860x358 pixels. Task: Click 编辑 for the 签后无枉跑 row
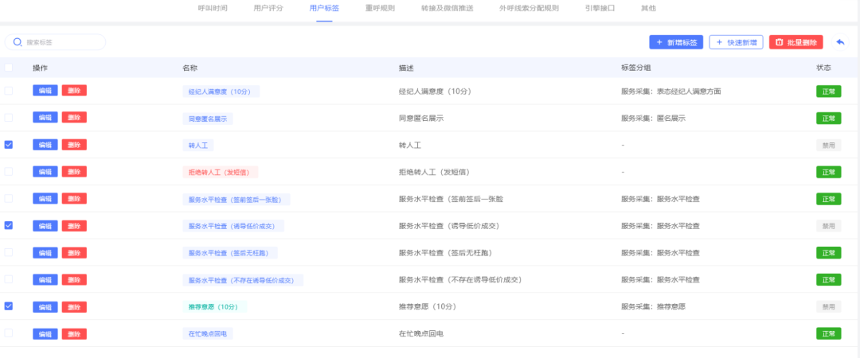click(x=45, y=252)
